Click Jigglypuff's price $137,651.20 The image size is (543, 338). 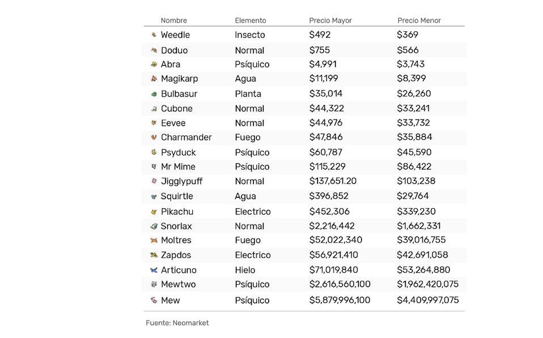pos(333,181)
